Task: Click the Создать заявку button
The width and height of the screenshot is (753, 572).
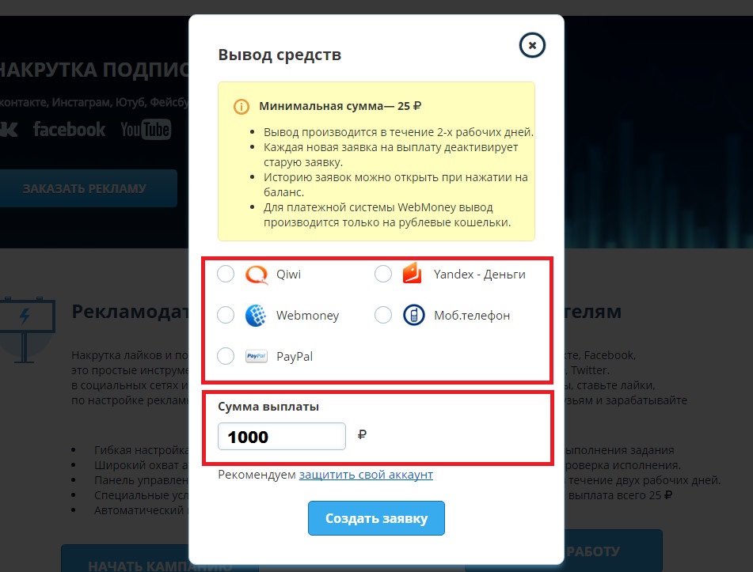Action: [377, 518]
